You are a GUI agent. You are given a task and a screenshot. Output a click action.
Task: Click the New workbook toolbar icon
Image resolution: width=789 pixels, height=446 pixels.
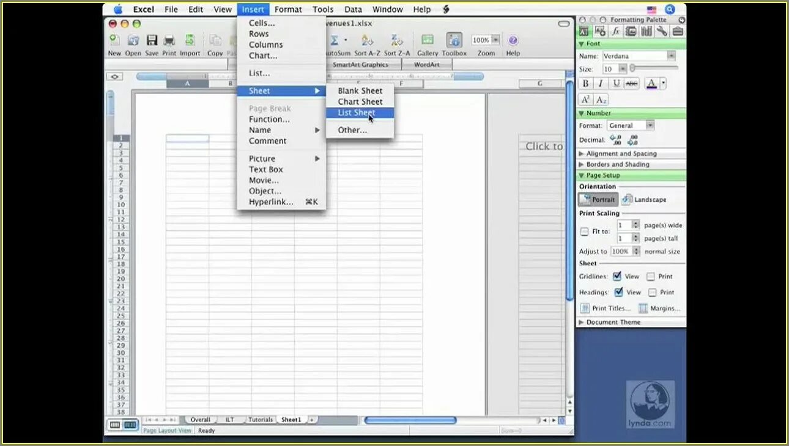pos(114,40)
